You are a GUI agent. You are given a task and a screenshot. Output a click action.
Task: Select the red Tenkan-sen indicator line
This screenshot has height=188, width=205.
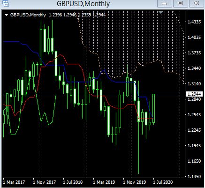tap(74, 64)
